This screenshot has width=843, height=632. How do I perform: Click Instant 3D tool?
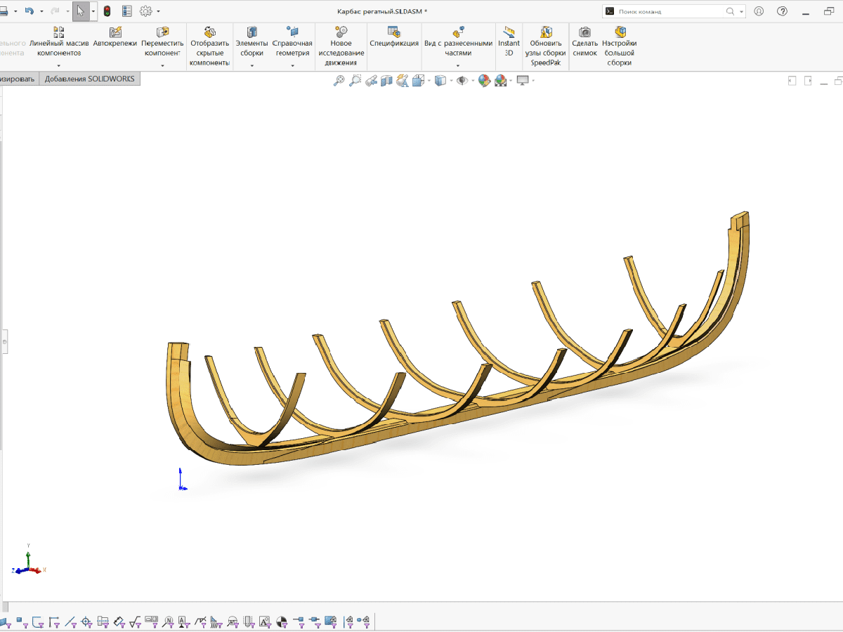509,37
